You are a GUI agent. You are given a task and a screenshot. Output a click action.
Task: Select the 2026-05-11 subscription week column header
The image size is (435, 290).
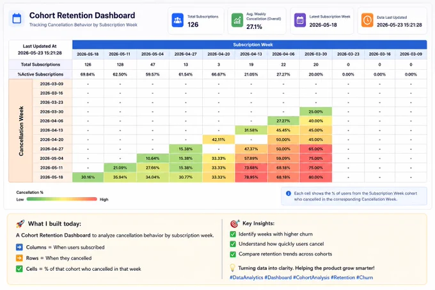(x=120, y=54)
